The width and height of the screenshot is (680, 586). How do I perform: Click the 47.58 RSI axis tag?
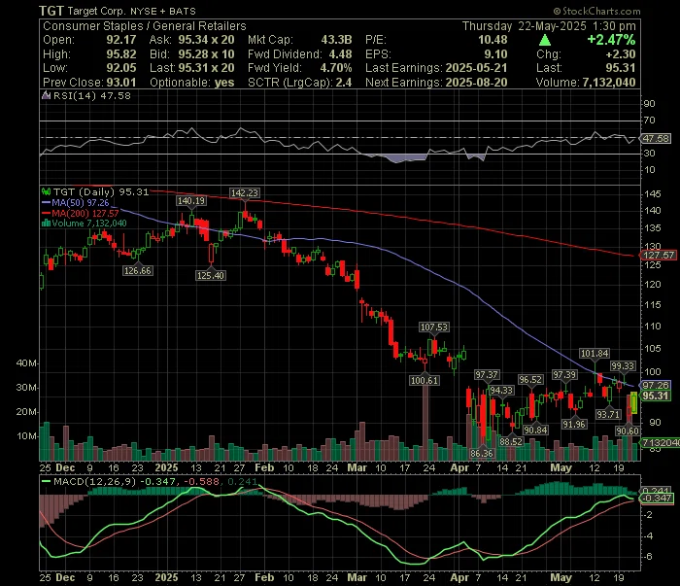tap(657, 138)
